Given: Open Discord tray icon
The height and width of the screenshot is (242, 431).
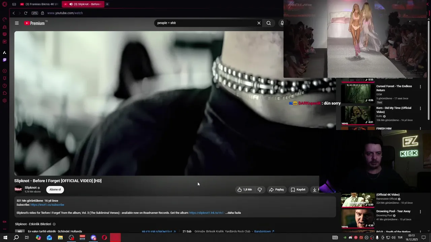Looking at the screenshot, I should [x=350, y=238].
